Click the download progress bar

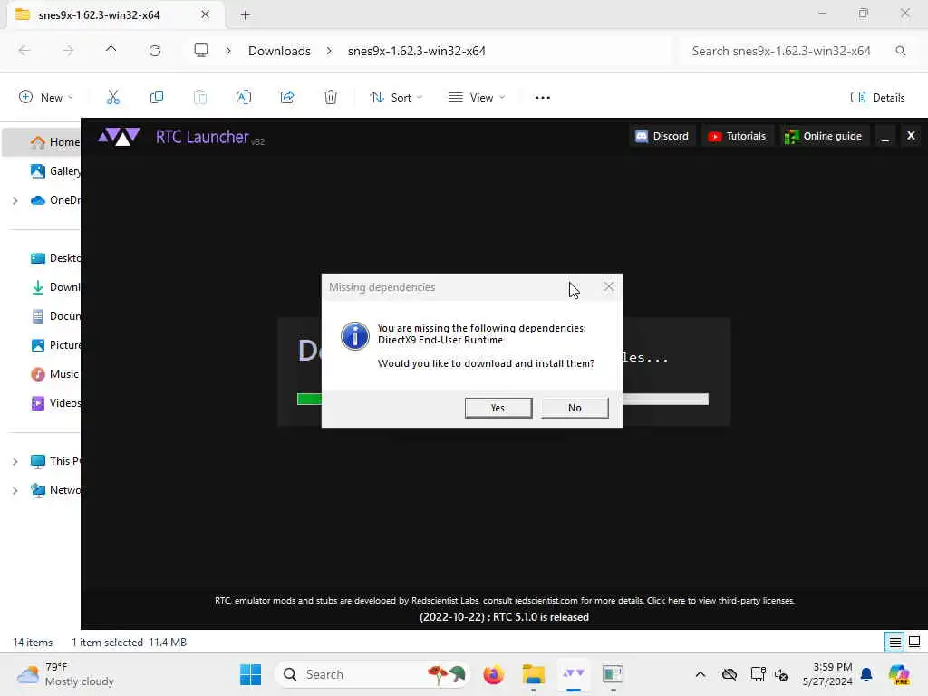(x=502, y=400)
